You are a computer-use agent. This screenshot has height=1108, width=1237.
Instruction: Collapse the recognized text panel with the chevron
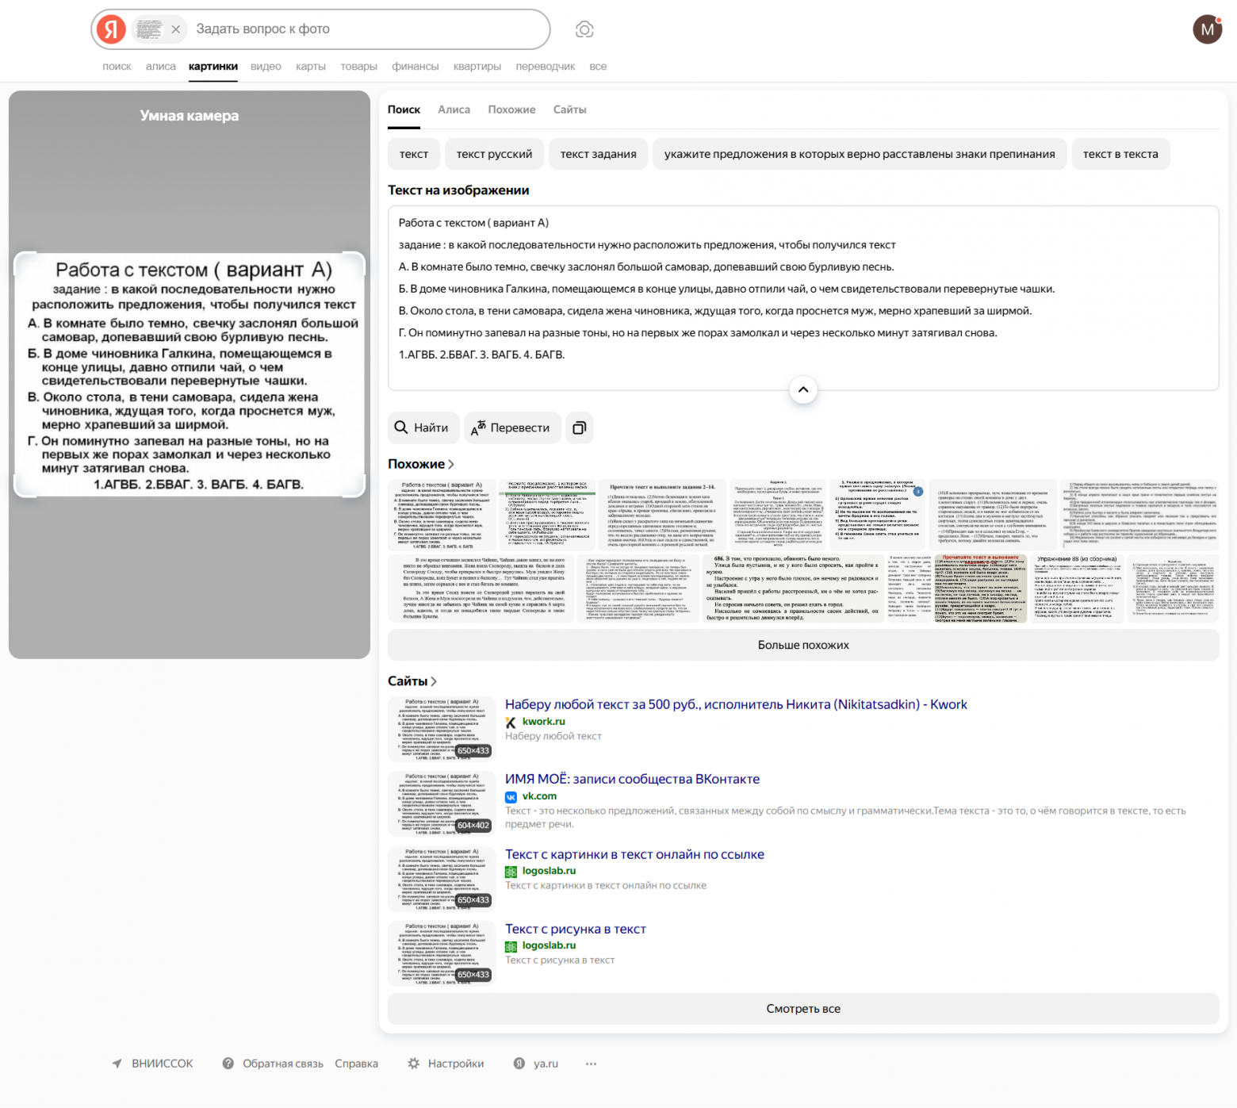(803, 389)
